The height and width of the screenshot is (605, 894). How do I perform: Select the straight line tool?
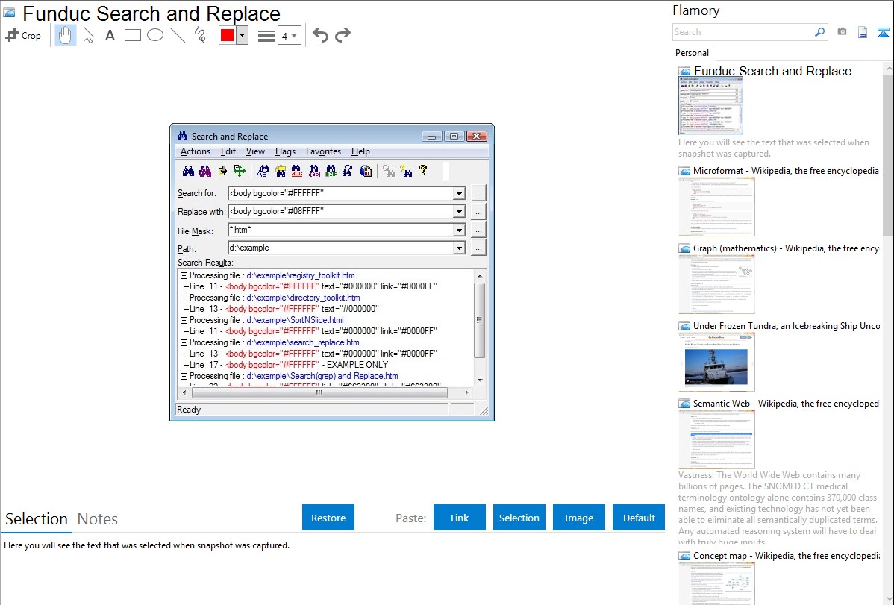[178, 35]
